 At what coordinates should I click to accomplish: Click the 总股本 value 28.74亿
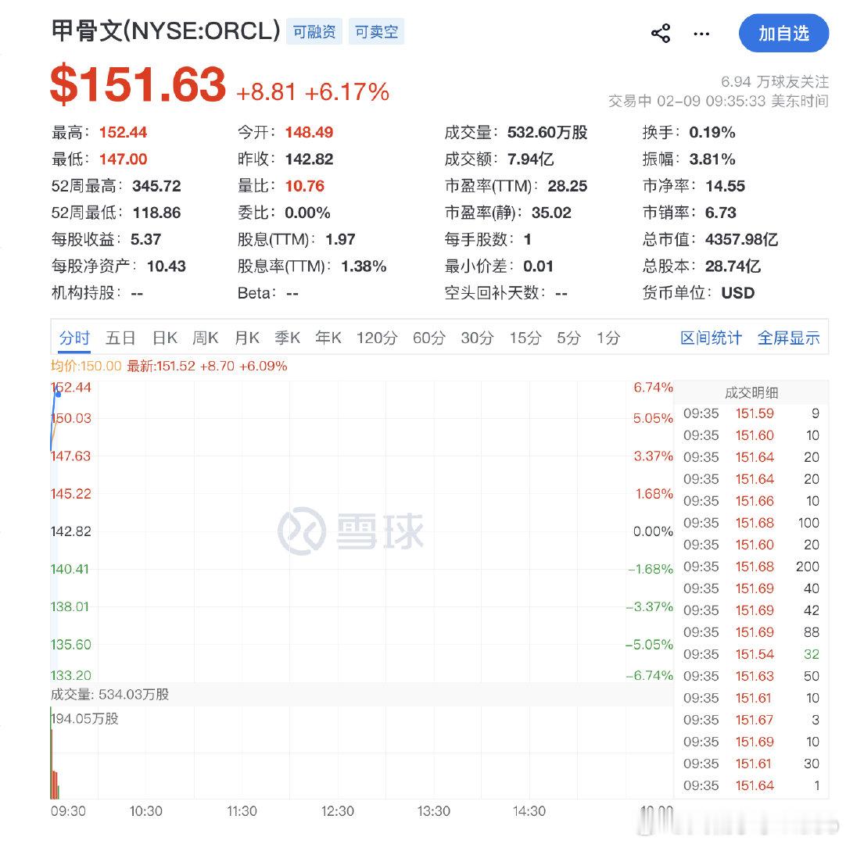pos(733,266)
